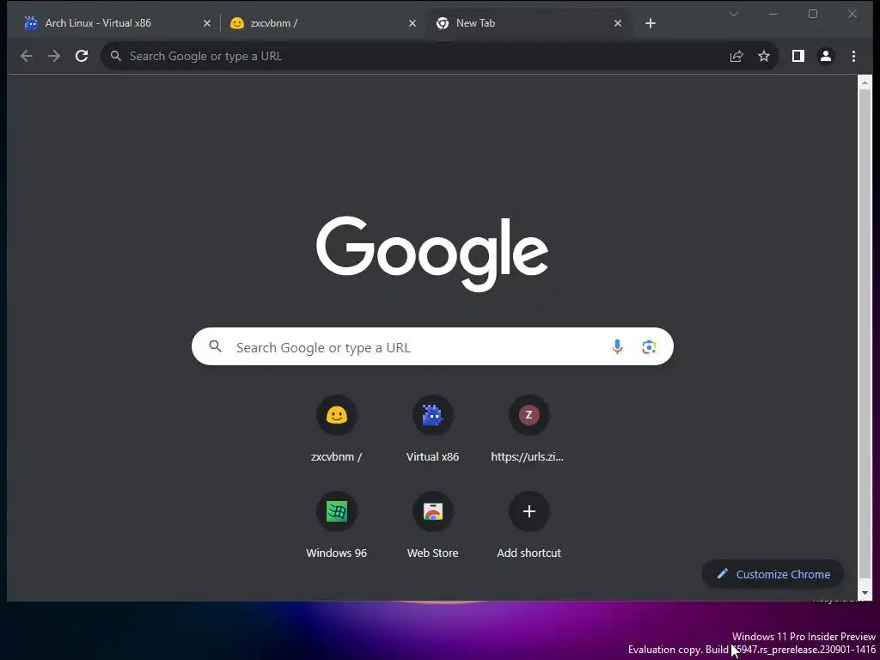
Task: Open the Virtual x86 shortcut
Action: (x=433, y=429)
